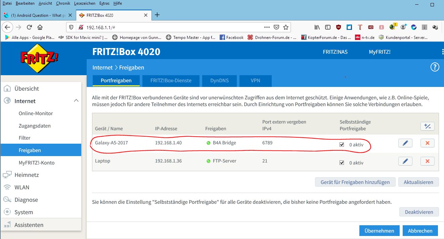
Task: Switch to the FRITZ!Box-Dienste tab
Action: pos(171,81)
